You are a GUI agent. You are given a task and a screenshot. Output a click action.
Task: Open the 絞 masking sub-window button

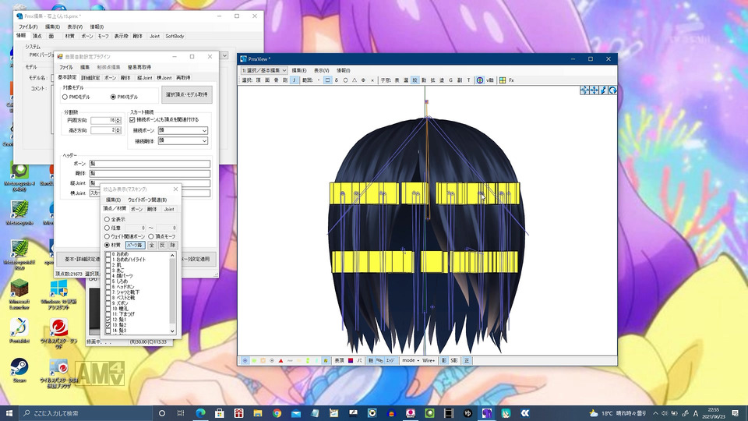pyautogui.click(x=415, y=80)
